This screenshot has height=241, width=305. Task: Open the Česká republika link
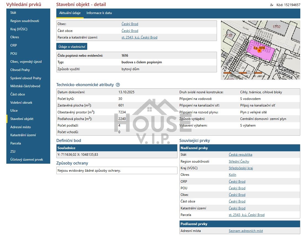click(240, 155)
